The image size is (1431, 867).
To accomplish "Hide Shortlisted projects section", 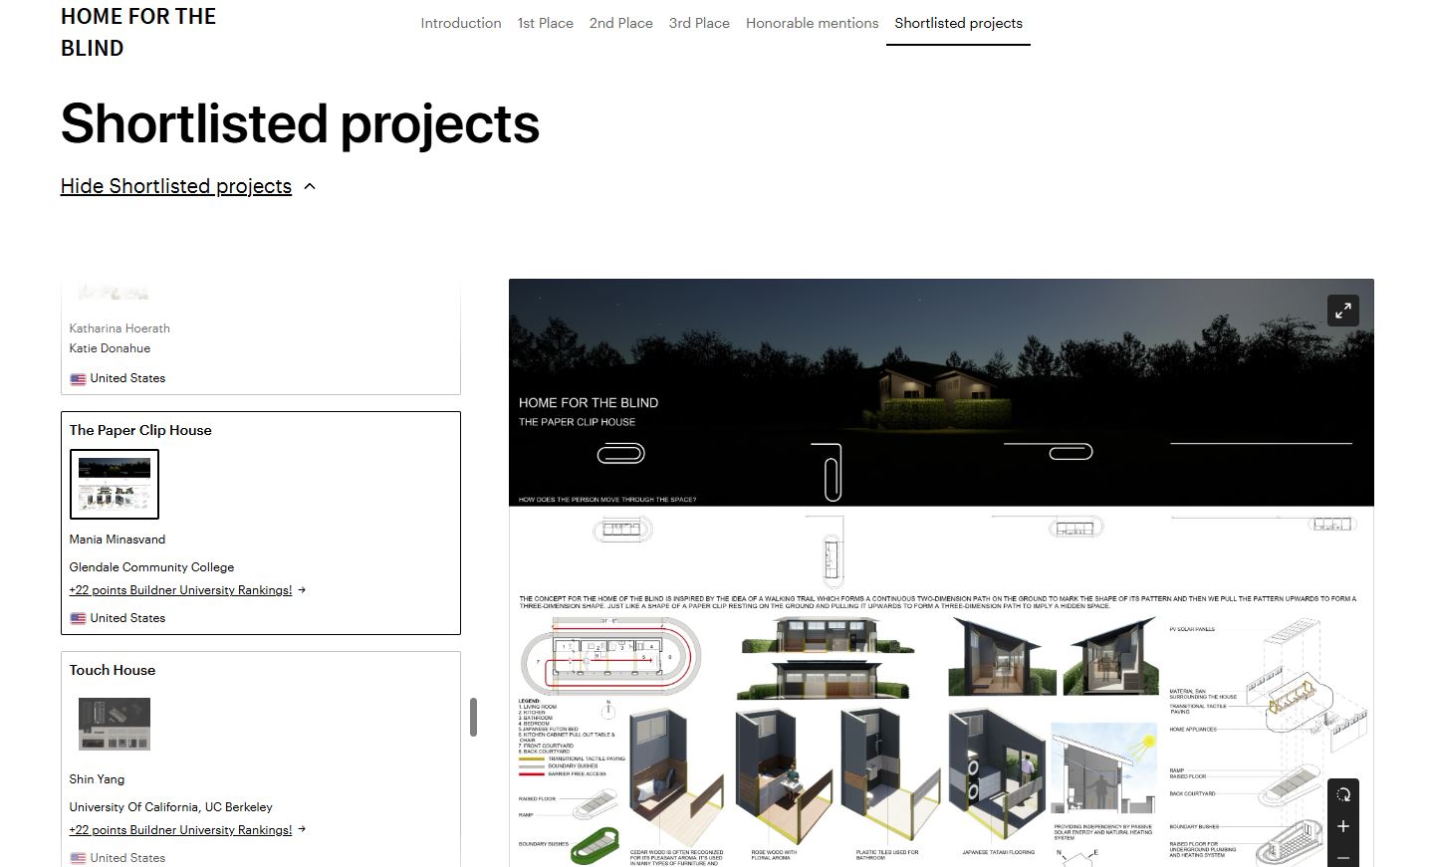I will [x=175, y=186].
